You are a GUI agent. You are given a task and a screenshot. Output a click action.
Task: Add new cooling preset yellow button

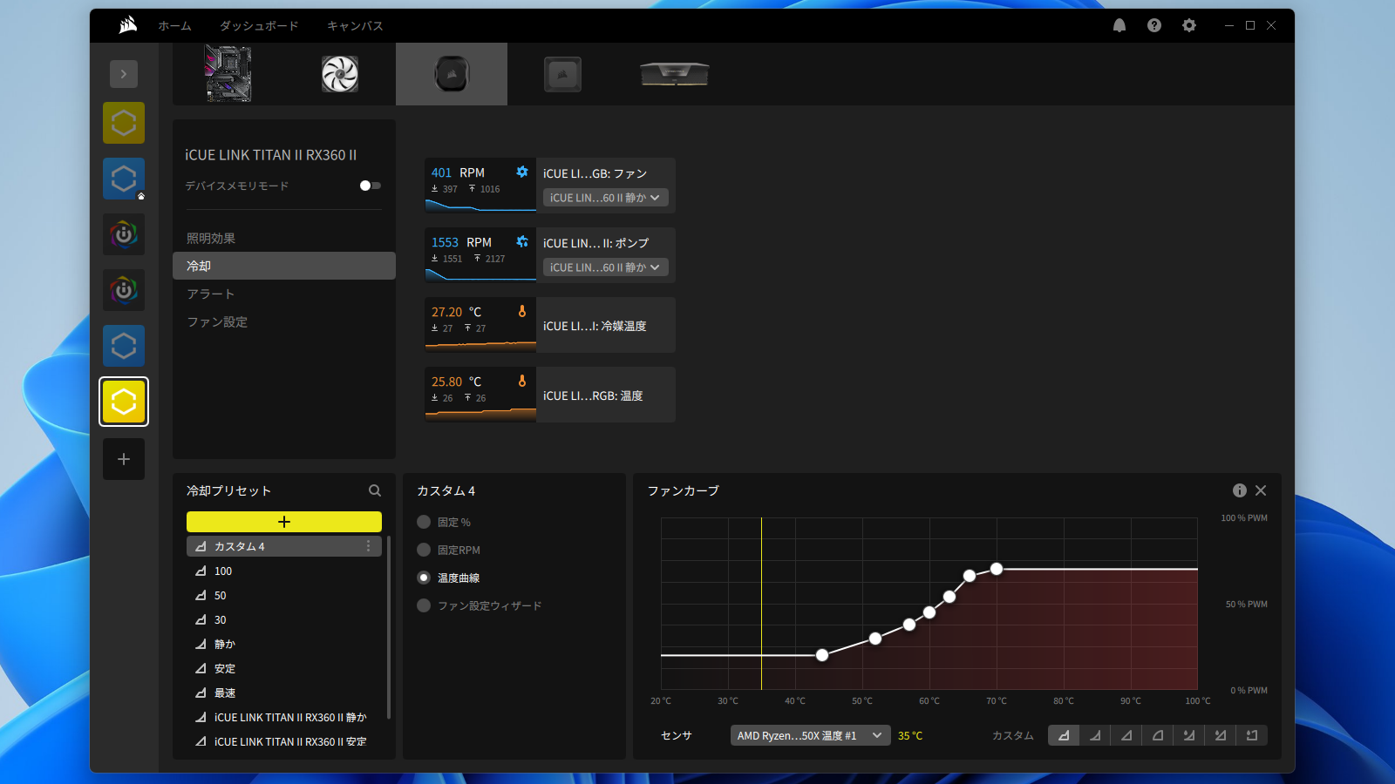click(x=284, y=522)
